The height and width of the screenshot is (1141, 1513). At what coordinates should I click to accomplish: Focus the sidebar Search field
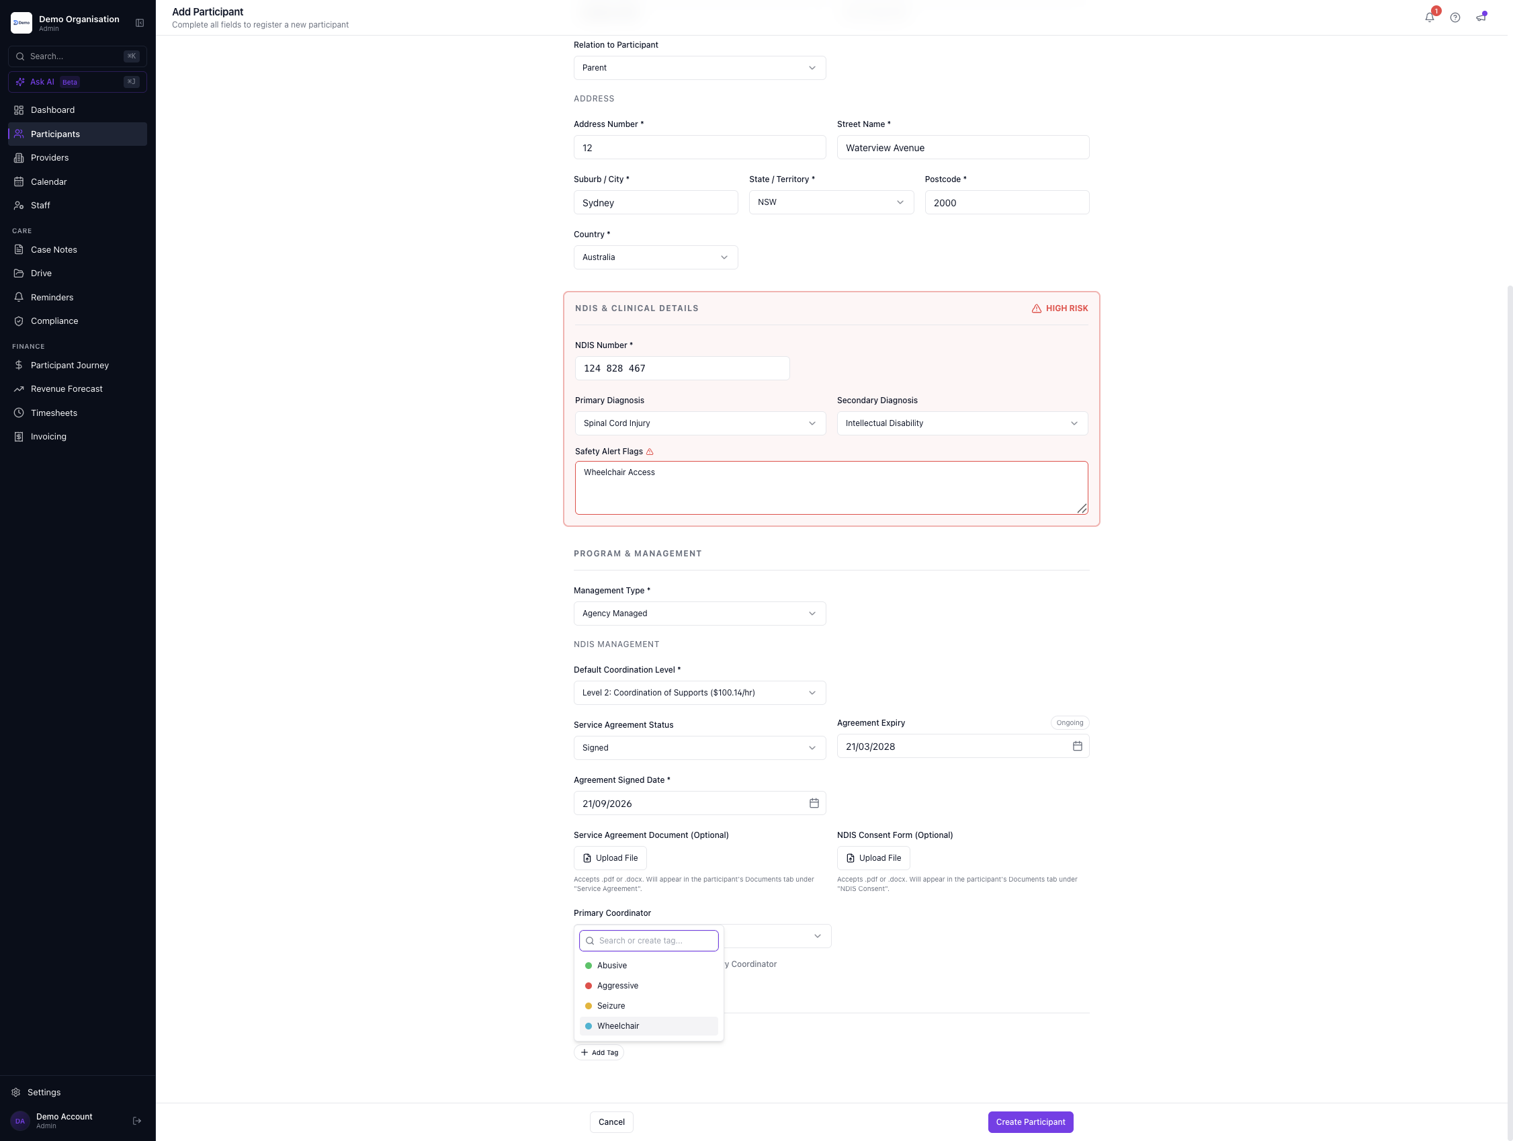(x=77, y=56)
